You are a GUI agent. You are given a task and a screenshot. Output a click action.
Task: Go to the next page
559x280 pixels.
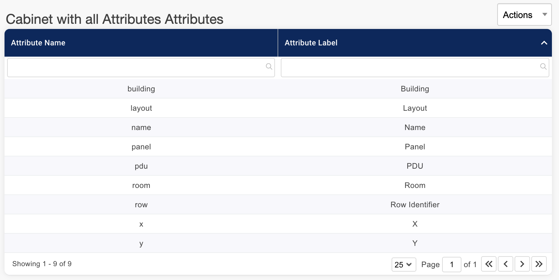coord(522,264)
